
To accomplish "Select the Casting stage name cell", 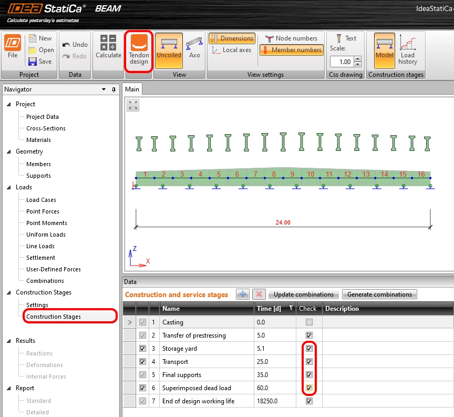I will (207, 322).
